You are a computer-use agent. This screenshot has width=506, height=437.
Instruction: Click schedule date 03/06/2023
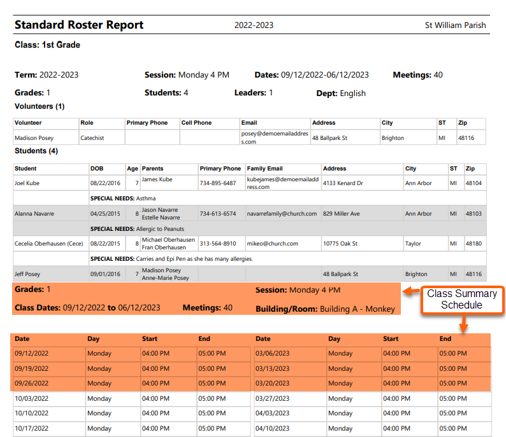tap(272, 353)
